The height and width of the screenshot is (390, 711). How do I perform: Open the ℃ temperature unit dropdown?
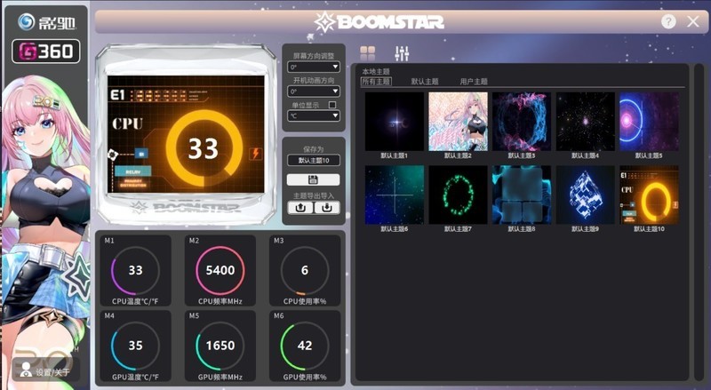pos(314,115)
